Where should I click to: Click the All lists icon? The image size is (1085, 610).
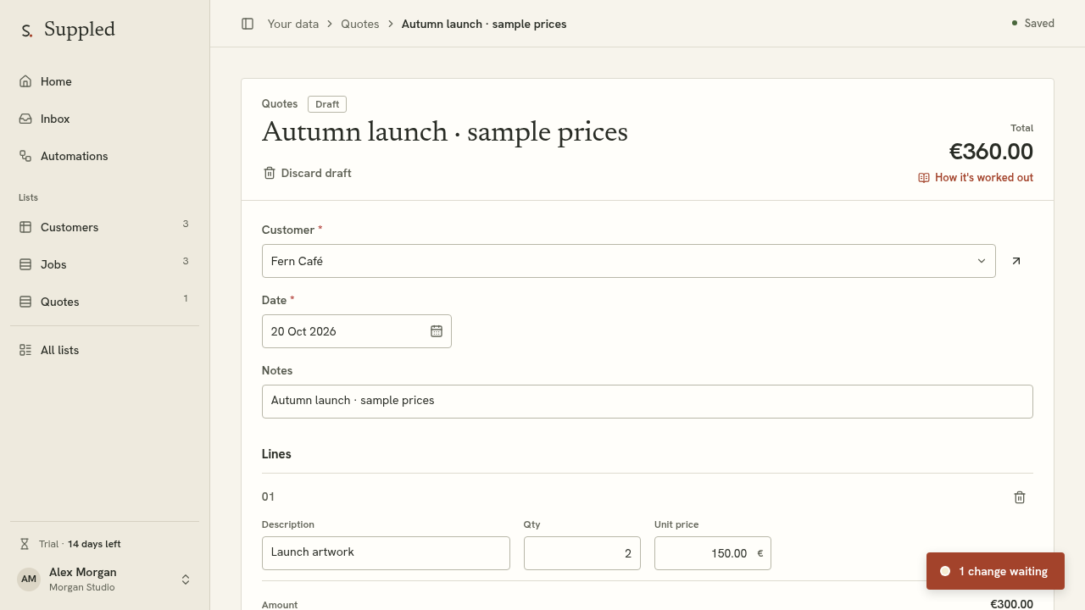[x=25, y=350]
